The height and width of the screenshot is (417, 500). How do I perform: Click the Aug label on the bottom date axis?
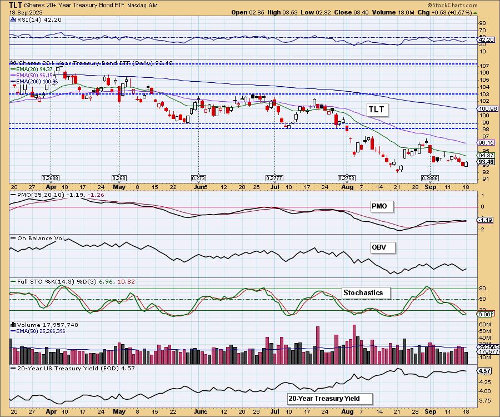pos(347,411)
